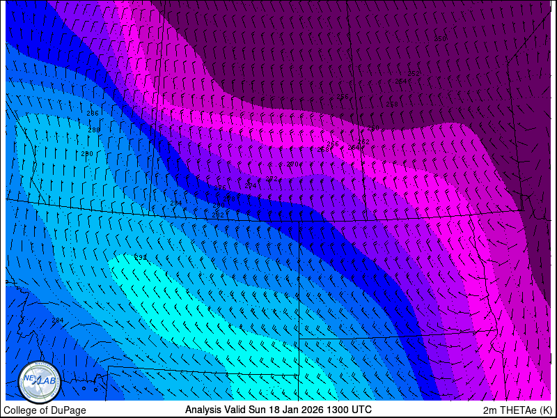This screenshot has height=418, width=557.
Task: Select the 286 contour label
Action: click(93, 114)
